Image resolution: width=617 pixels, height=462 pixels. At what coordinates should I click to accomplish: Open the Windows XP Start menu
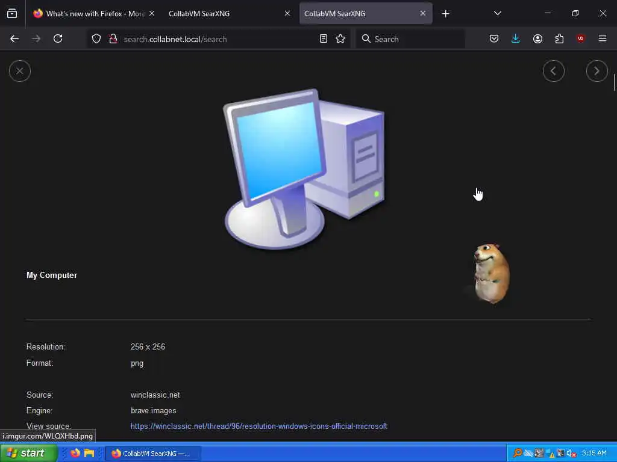tap(28, 453)
